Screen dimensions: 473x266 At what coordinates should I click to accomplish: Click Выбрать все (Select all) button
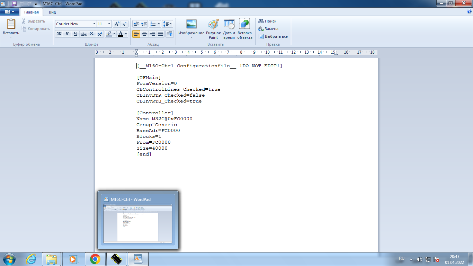click(273, 36)
